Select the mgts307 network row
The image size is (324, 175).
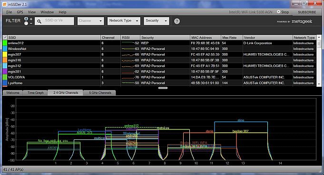159,55
